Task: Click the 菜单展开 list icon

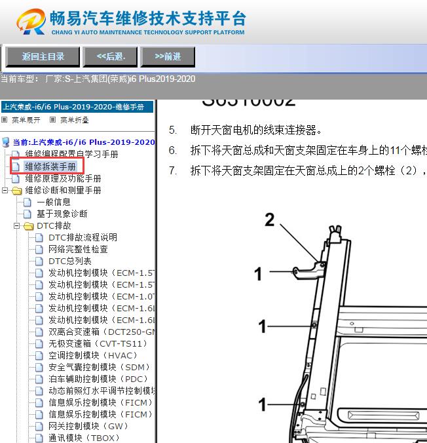Action: coord(4,120)
